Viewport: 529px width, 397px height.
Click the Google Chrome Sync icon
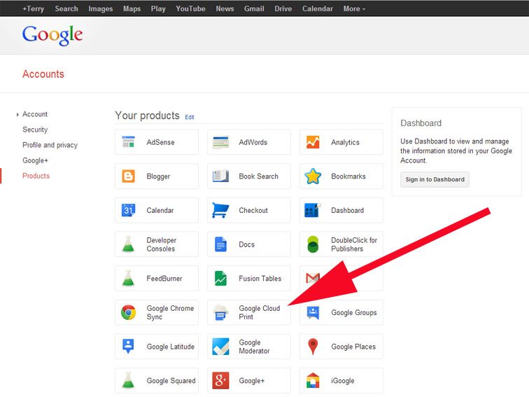point(128,312)
